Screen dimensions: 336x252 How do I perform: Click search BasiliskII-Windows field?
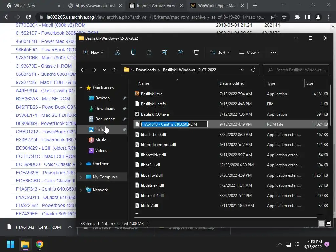tap(296, 70)
